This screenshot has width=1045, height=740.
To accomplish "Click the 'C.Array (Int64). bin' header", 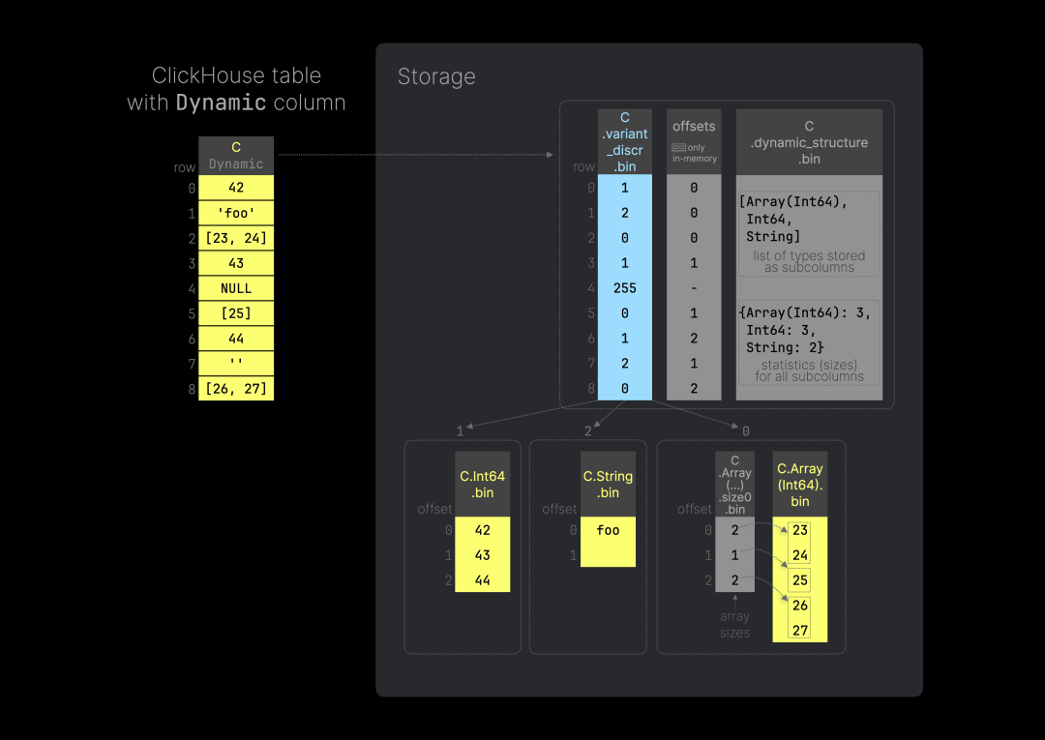I will pos(799,485).
